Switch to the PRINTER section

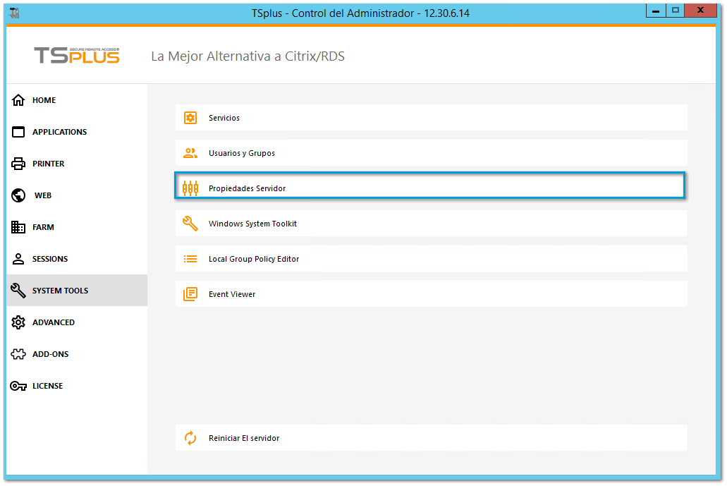pyautogui.click(x=77, y=164)
